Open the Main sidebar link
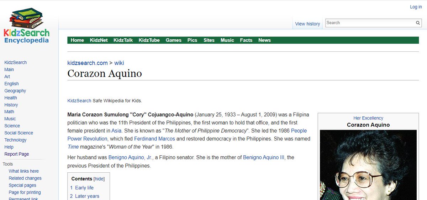427x200 pixels. point(9,70)
